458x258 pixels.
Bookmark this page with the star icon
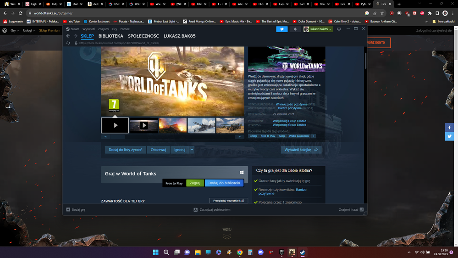click(x=382, y=13)
